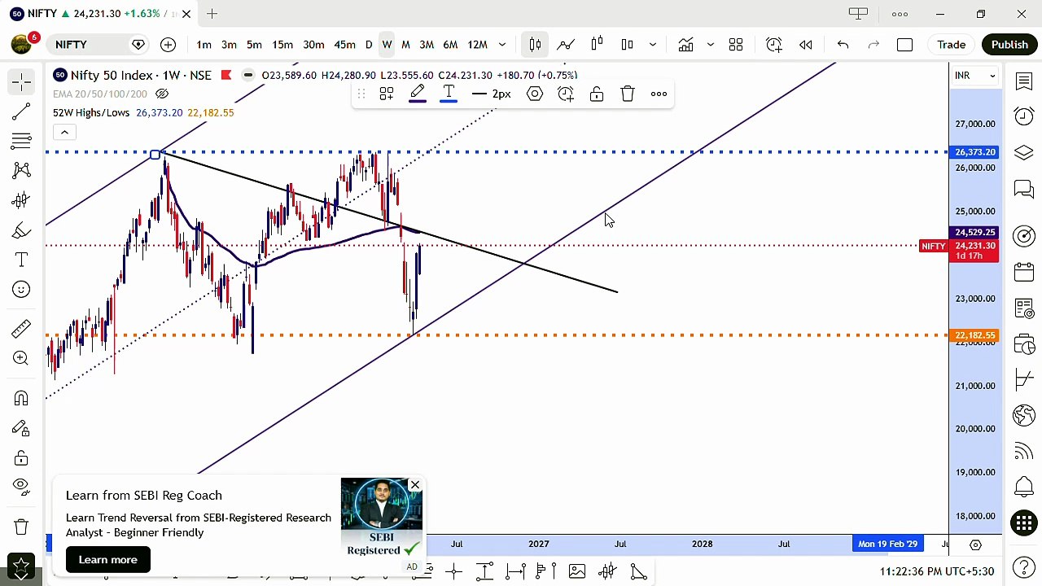
Task: Click the Trade button
Action: (951, 45)
